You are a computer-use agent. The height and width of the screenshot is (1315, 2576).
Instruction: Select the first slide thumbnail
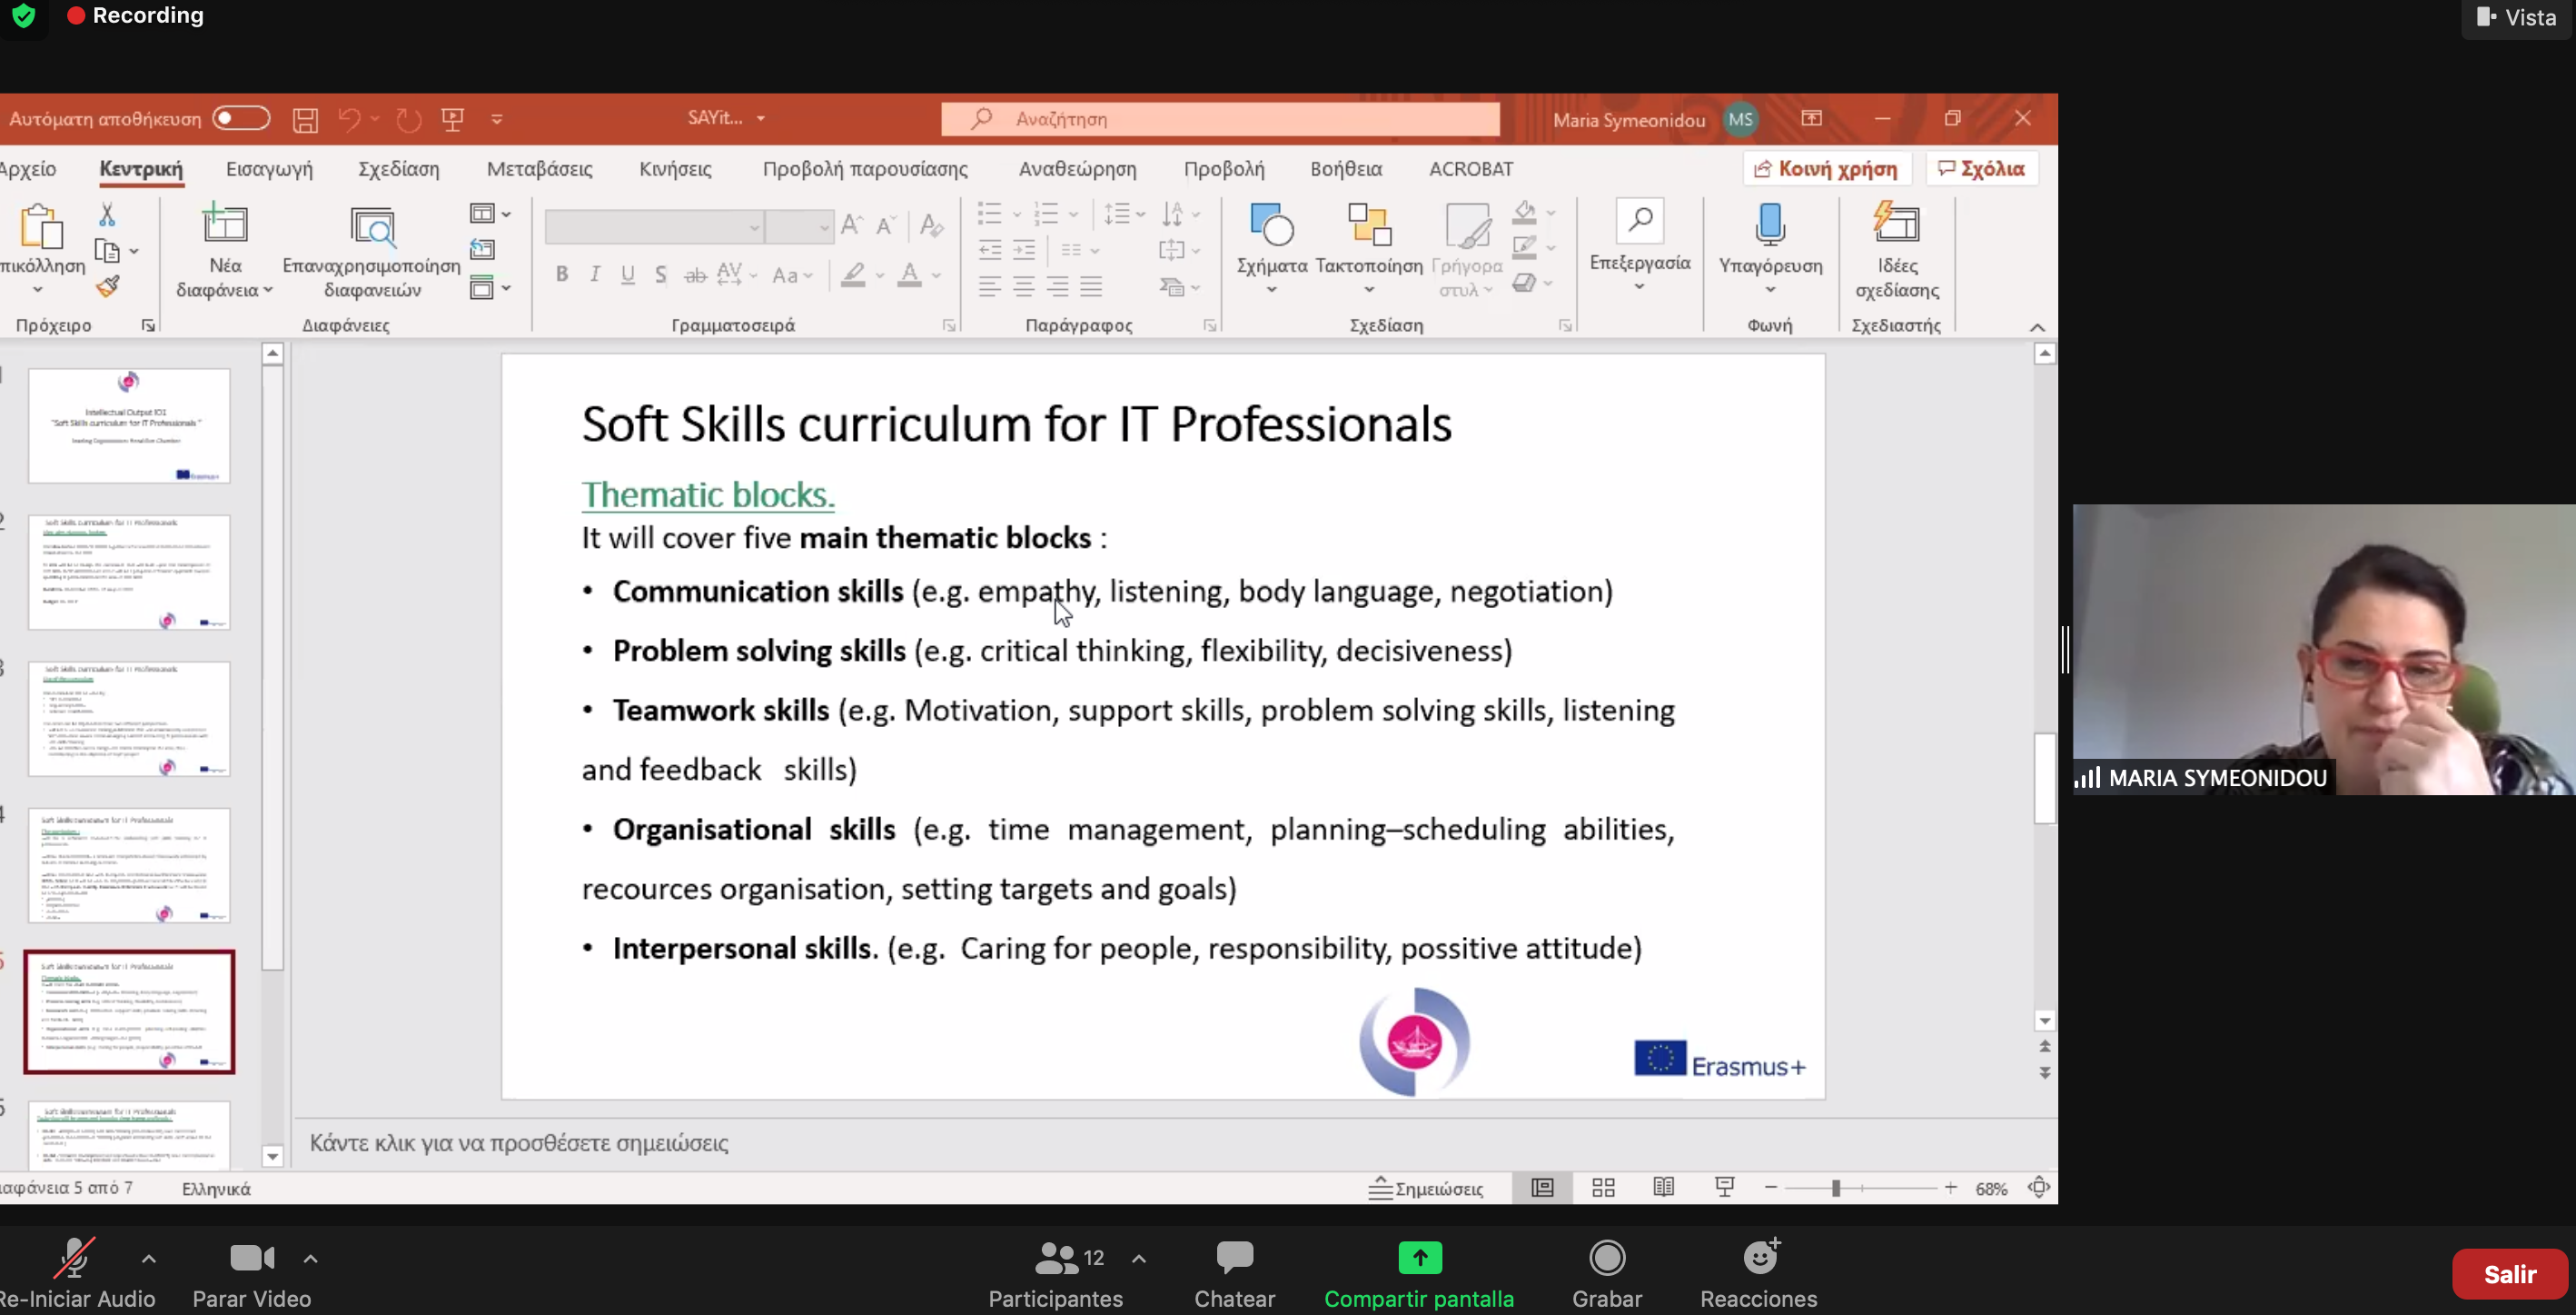[x=129, y=426]
